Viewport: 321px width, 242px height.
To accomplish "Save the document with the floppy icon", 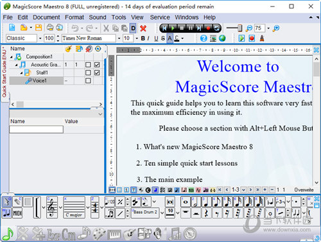I will point(39,28).
